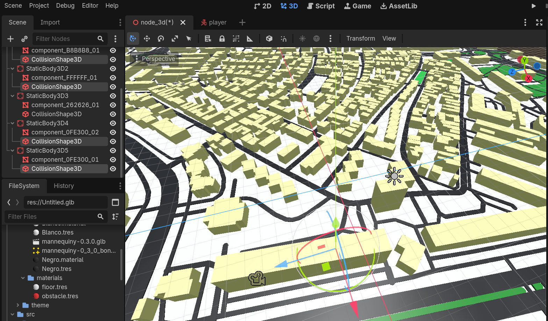Toggle visibility of component_262626_01

(113, 105)
